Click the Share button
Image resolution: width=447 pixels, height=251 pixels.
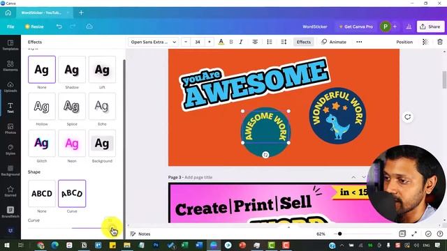tap(430, 26)
